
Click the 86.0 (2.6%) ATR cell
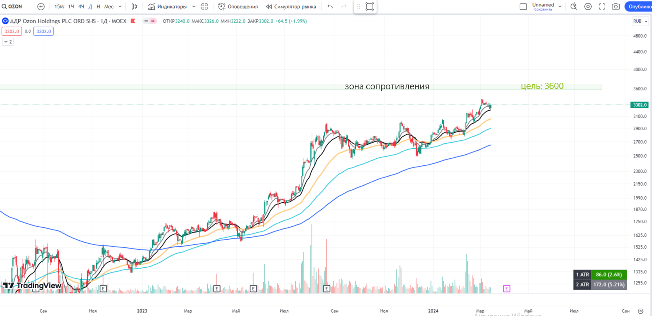coord(609,275)
